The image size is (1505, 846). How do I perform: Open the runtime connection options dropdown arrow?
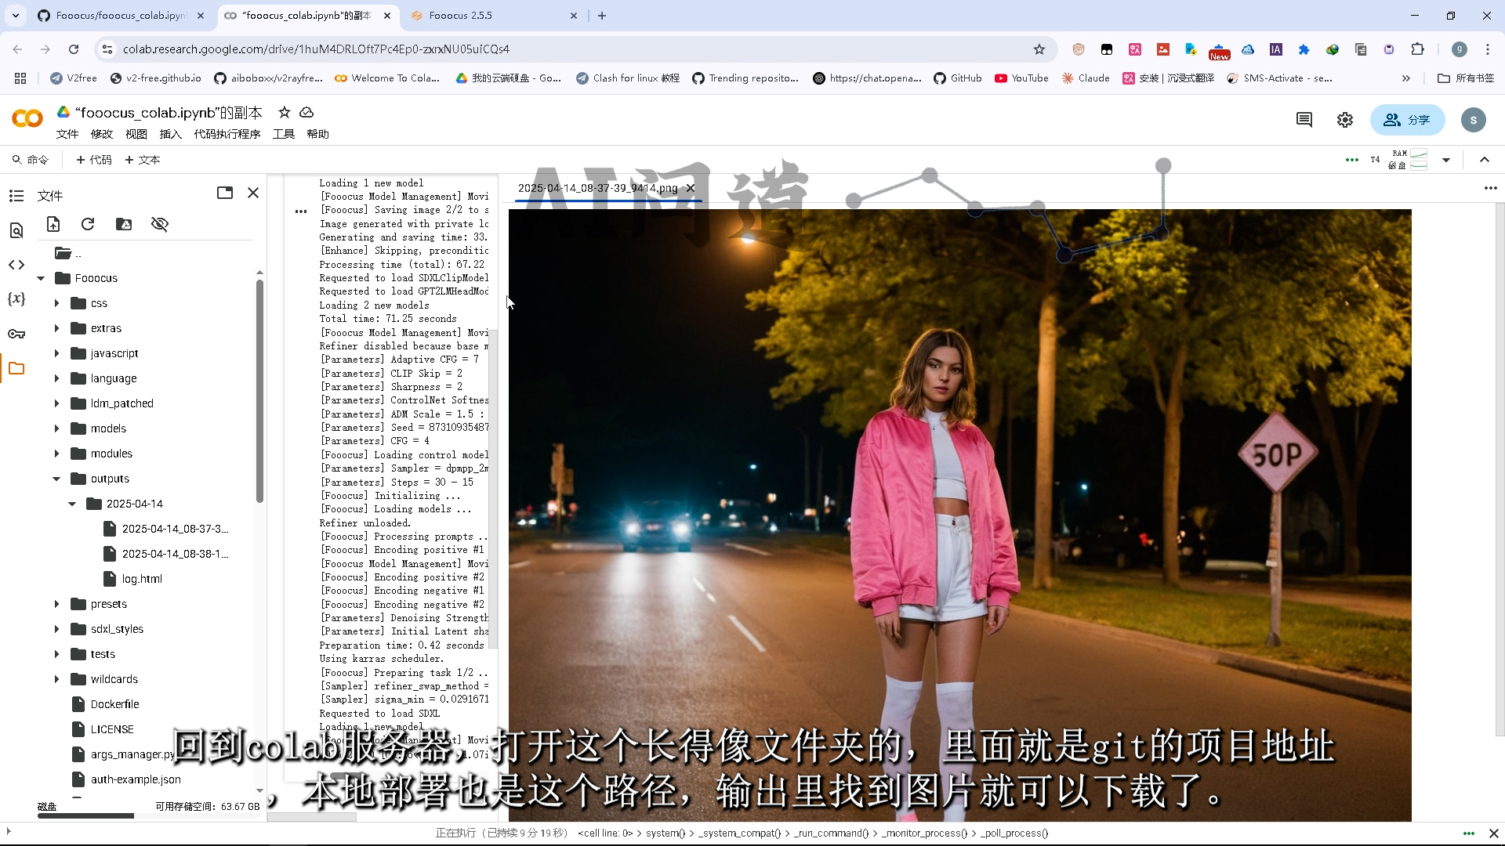click(x=1446, y=160)
